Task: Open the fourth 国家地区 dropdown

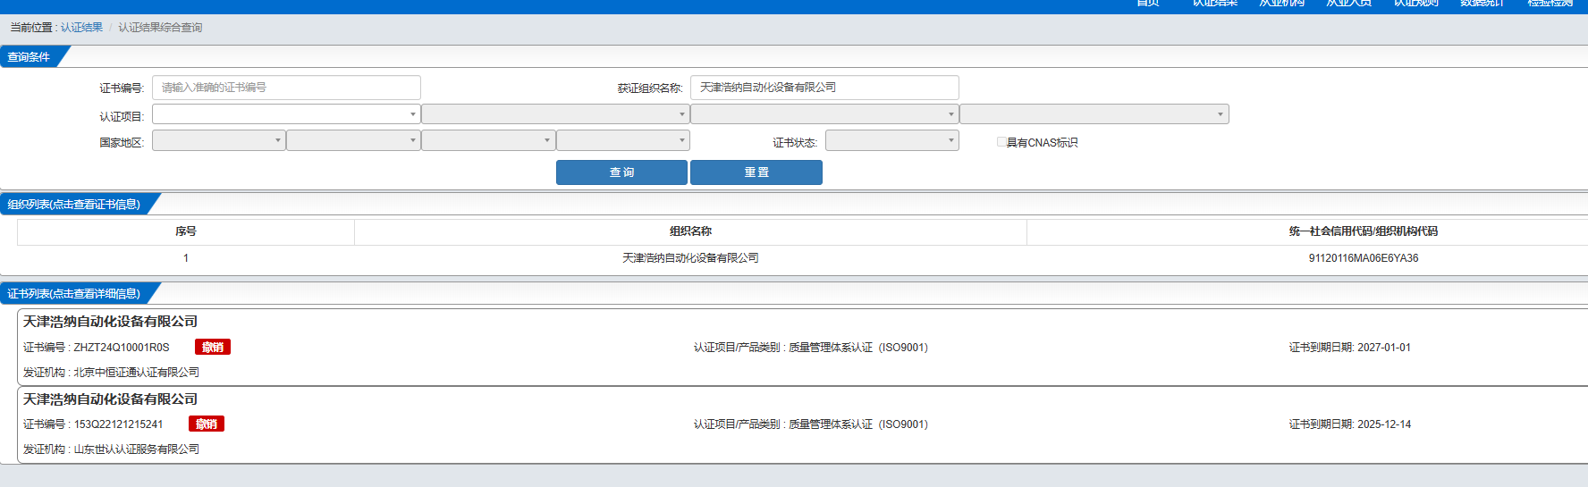Action: [623, 140]
